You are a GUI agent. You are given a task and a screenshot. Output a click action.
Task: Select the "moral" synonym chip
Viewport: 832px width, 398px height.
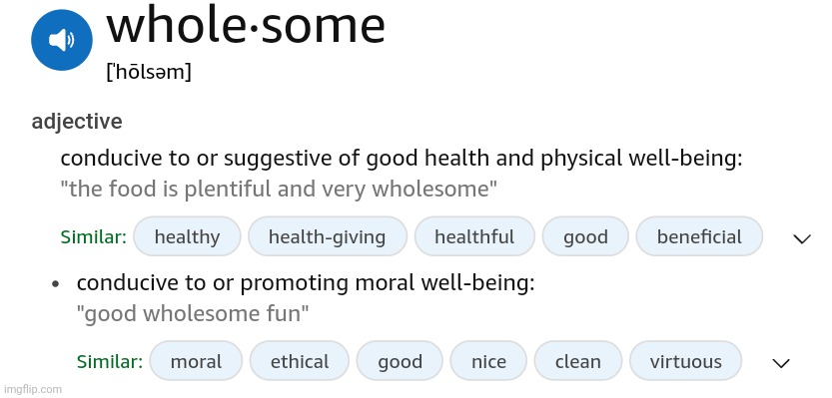pos(196,361)
